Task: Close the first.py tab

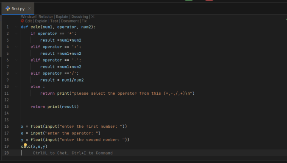Action: 30,8
